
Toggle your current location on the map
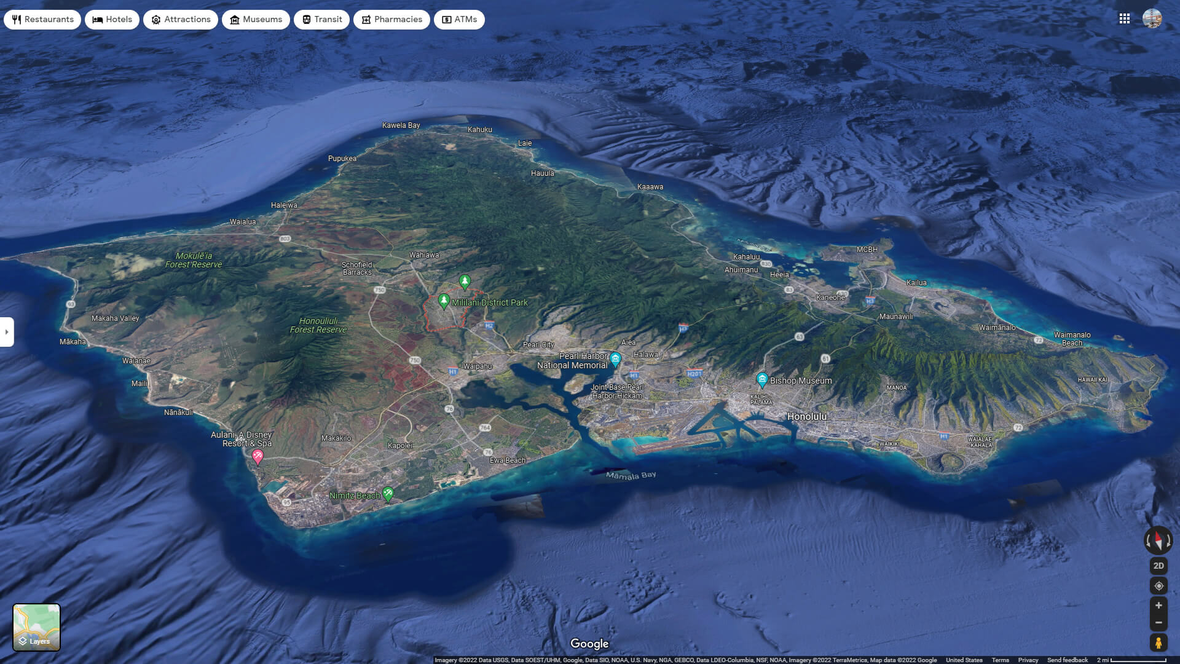[1158, 586]
